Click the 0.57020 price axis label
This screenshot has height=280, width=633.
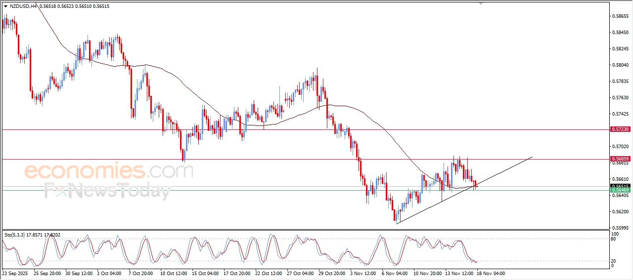tap(621, 147)
